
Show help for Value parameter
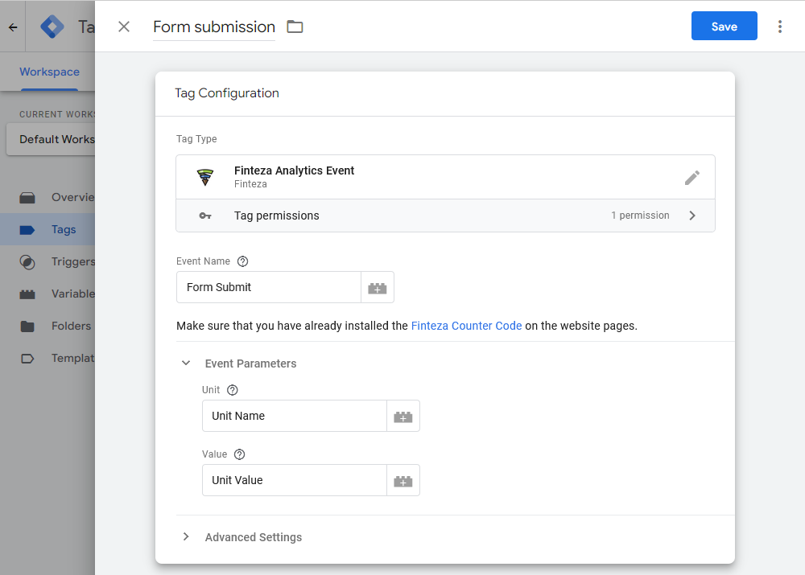(239, 454)
